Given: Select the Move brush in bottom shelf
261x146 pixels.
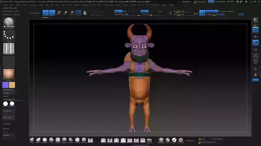Looking at the screenshot, I should click(32, 140).
